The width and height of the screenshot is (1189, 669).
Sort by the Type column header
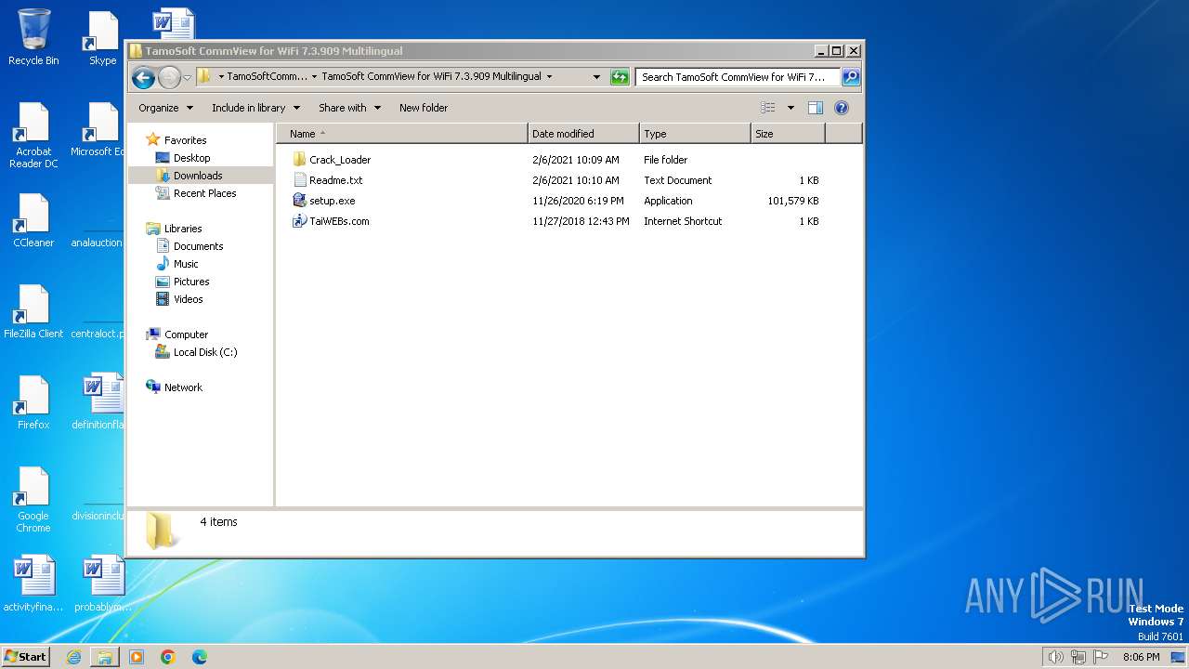point(695,134)
